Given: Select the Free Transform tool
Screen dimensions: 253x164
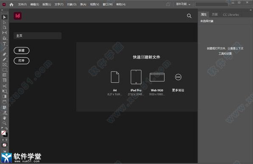Looking at the screenshot, I should tap(5, 92).
